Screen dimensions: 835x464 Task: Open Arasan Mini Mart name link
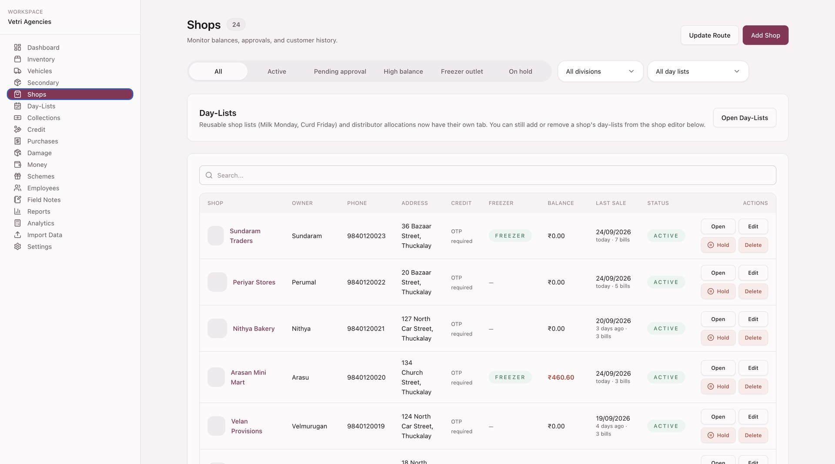pyautogui.click(x=248, y=378)
